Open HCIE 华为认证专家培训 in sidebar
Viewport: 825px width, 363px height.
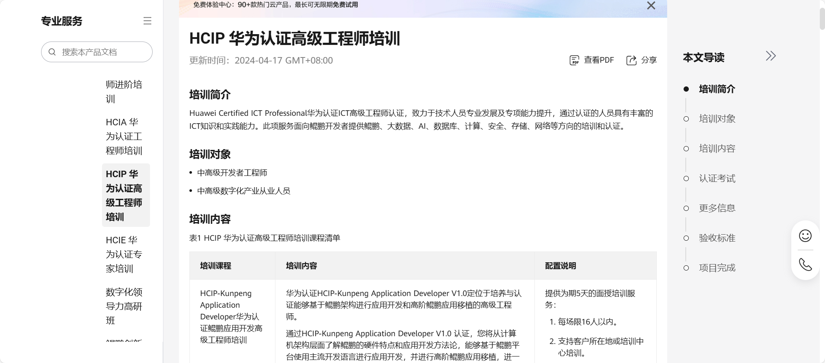(x=124, y=255)
